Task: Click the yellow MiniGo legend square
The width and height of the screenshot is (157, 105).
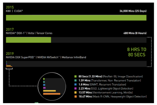Action: coord(76,93)
